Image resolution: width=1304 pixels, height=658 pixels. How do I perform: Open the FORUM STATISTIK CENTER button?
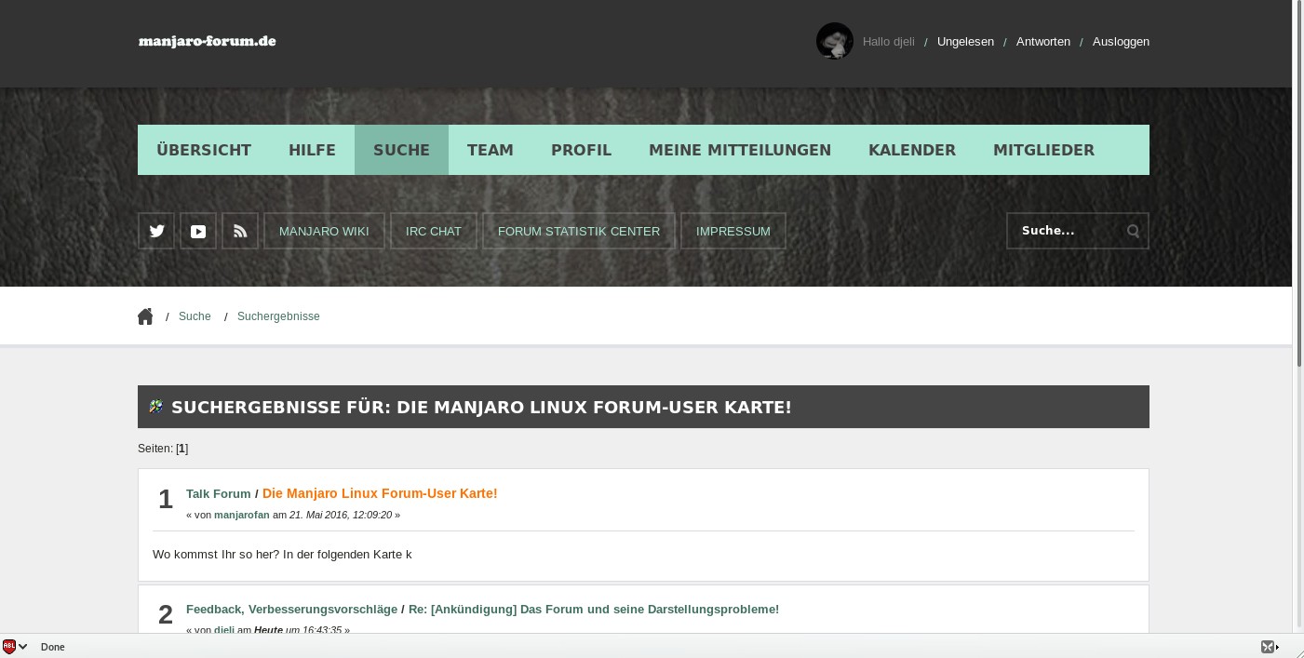[578, 231]
